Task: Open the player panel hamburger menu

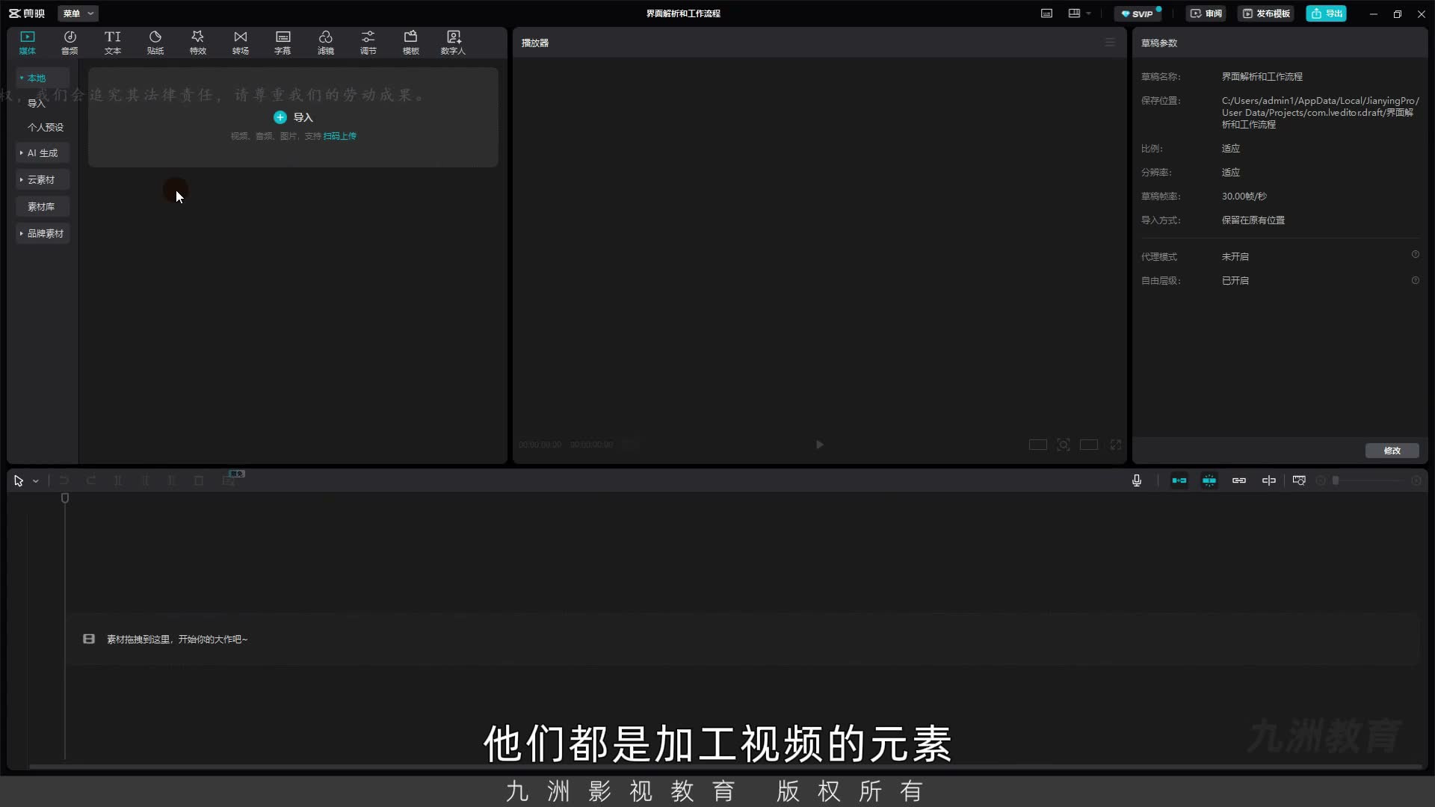Action: click(1110, 43)
